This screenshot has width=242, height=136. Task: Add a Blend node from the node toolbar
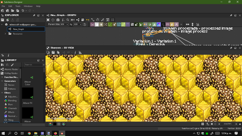pos(97,24)
